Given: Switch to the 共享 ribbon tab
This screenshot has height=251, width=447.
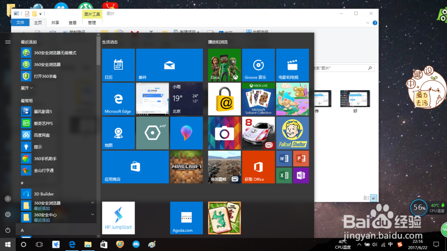Looking at the screenshot, I should (55, 23).
